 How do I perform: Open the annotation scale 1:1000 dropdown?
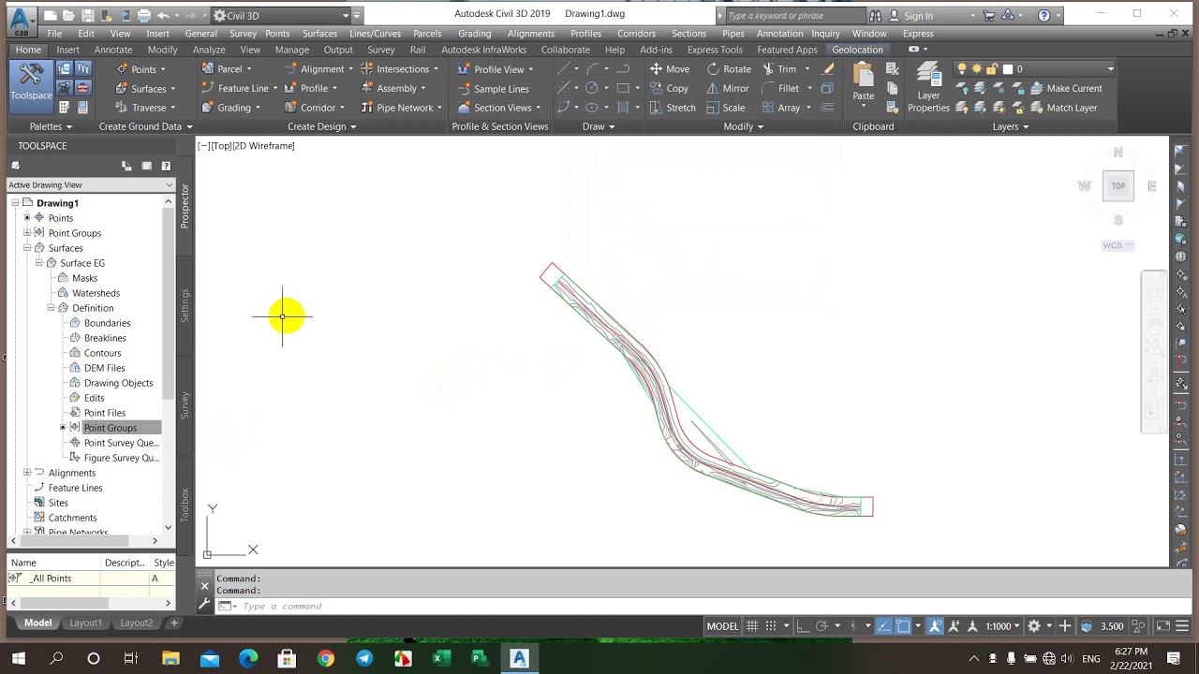click(x=1002, y=625)
